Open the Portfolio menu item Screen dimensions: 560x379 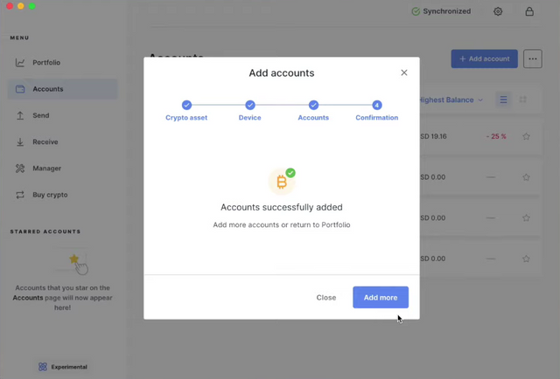click(x=46, y=62)
